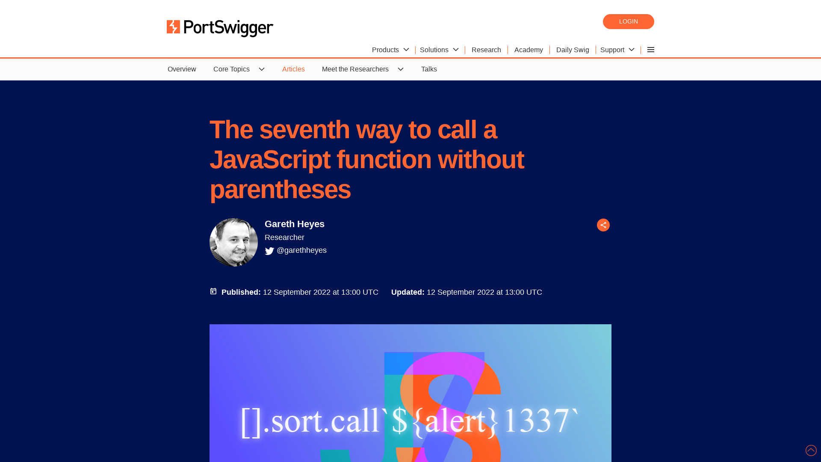Expand the Meet the Researchers menu
This screenshot has width=821, height=462.
[x=362, y=69]
